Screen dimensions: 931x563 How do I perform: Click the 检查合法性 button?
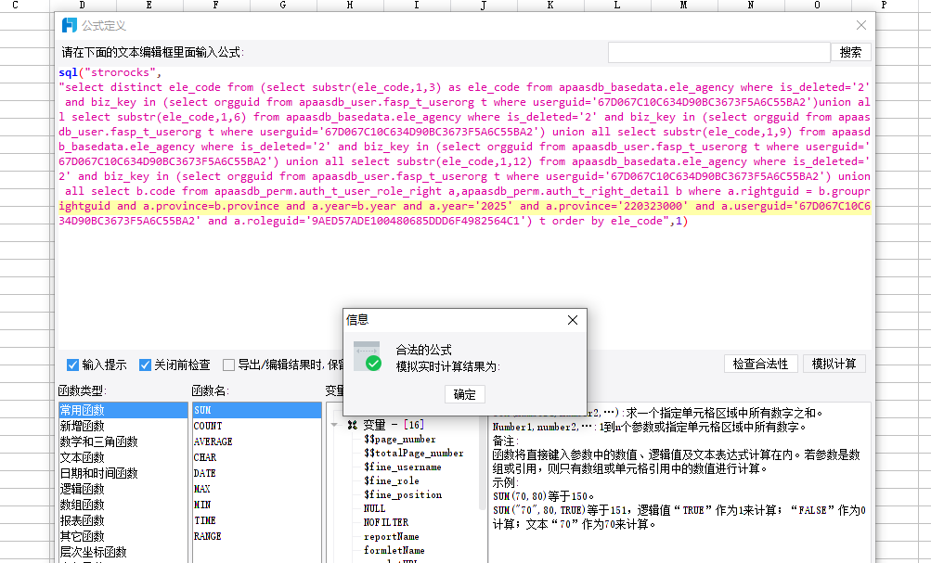[760, 364]
